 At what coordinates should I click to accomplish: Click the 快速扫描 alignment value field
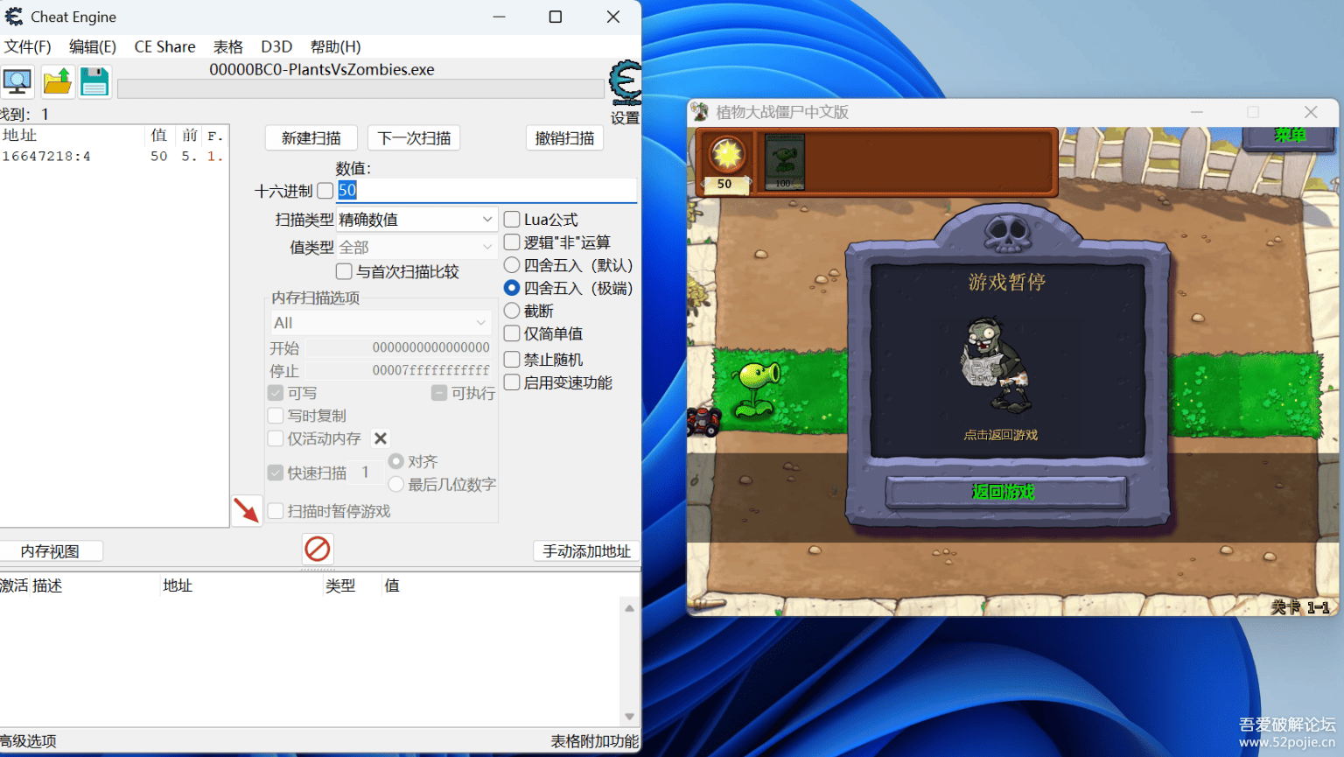pyautogui.click(x=366, y=473)
